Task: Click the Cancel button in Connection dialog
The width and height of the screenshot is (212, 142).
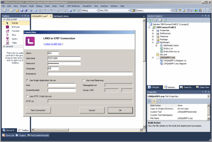Action: coord(92,110)
